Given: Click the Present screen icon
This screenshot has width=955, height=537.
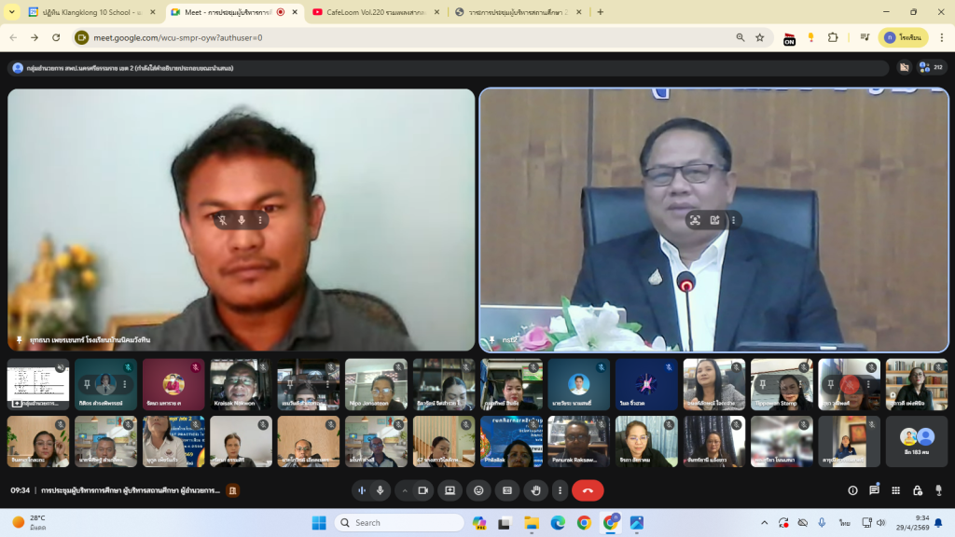Looking at the screenshot, I should [450, 490].
